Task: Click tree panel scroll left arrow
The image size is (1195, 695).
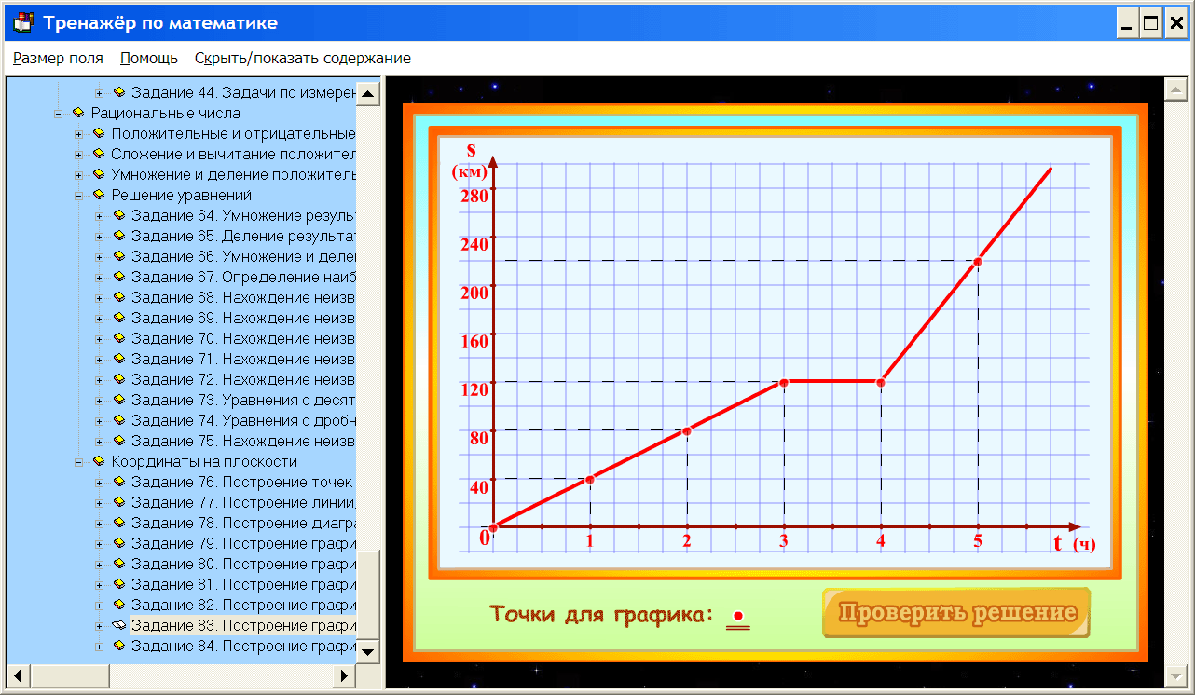Action: point(18,675)
